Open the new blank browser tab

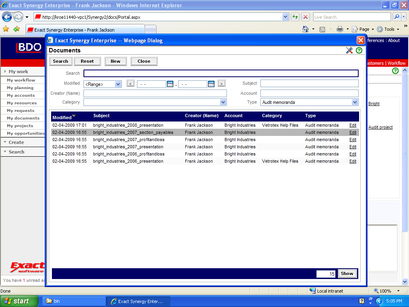[151, 30]
